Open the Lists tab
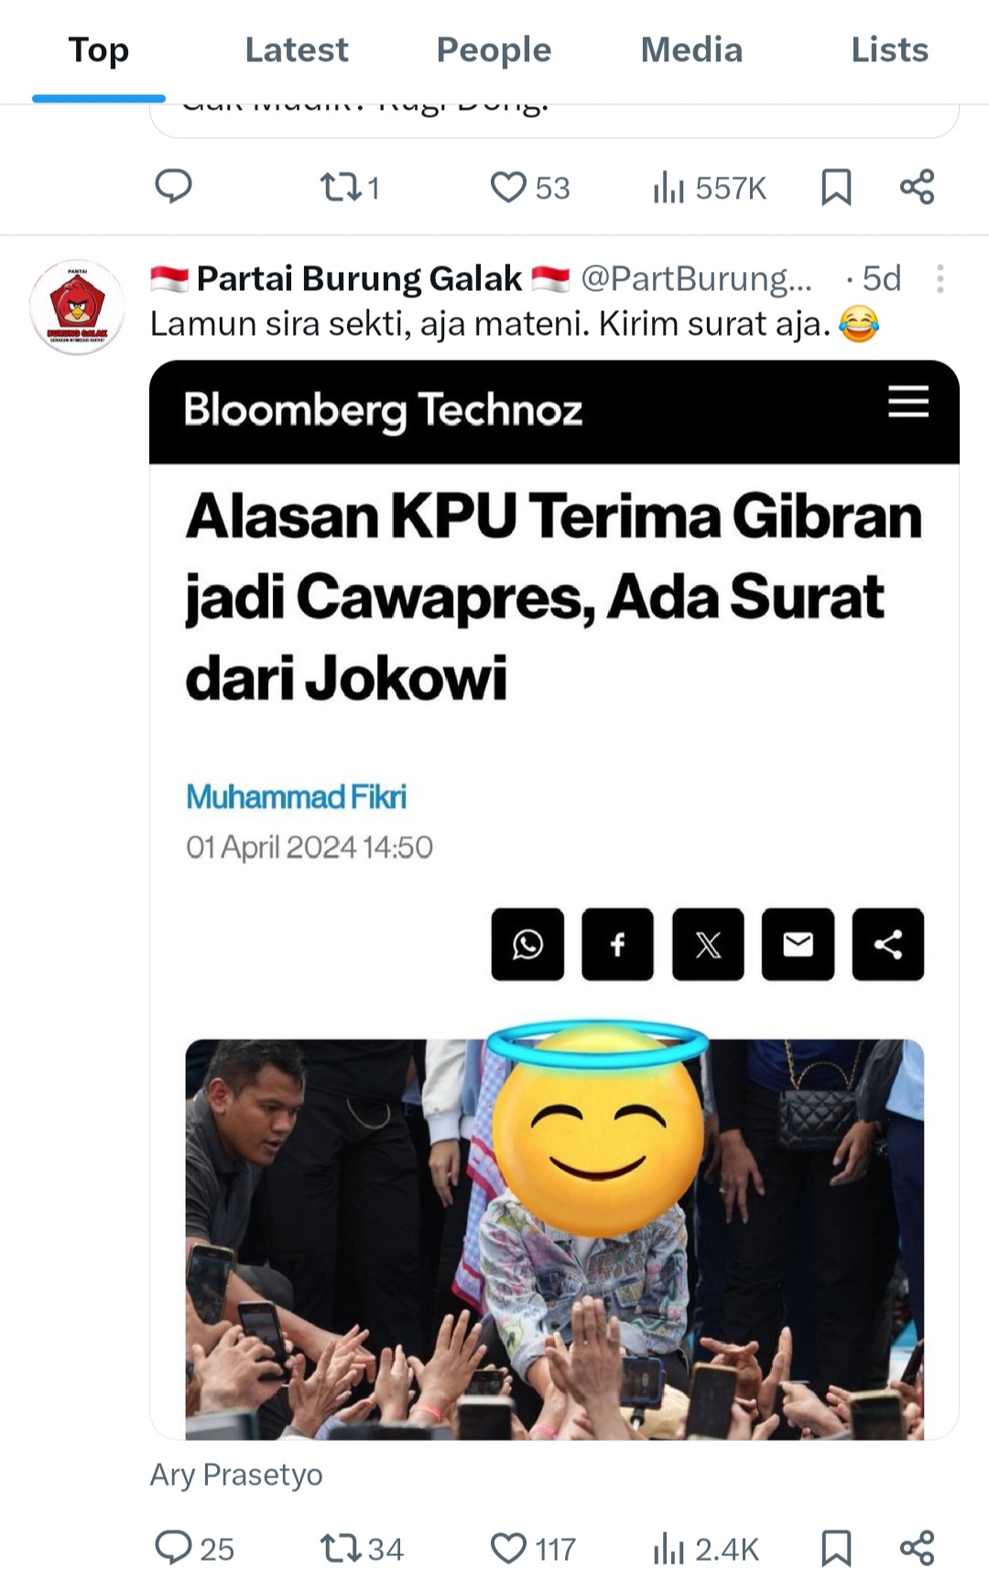The image size is (989, 1589). (x=889, y=49)
